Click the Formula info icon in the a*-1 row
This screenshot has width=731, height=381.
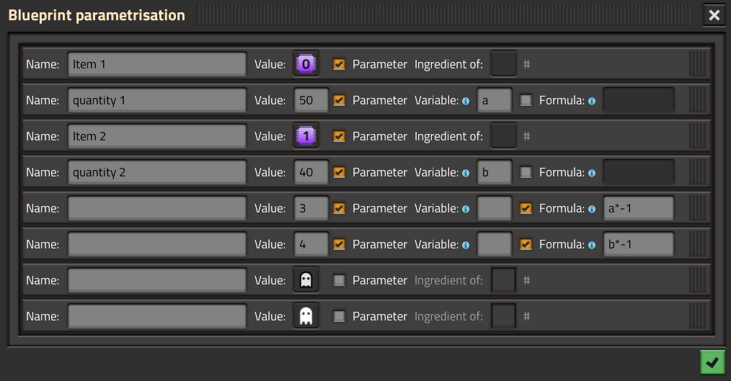tap(592, 209)
